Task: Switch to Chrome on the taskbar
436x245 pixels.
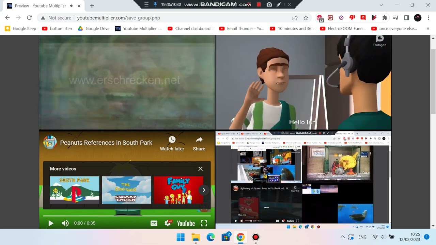Action: pyautogui.click(x=240, y=237)
